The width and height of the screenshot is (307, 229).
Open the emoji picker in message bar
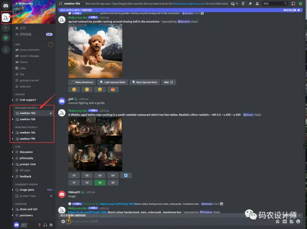(298, 221)
